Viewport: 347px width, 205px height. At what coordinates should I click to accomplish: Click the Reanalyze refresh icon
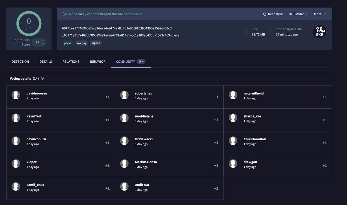tap(264, 14)
